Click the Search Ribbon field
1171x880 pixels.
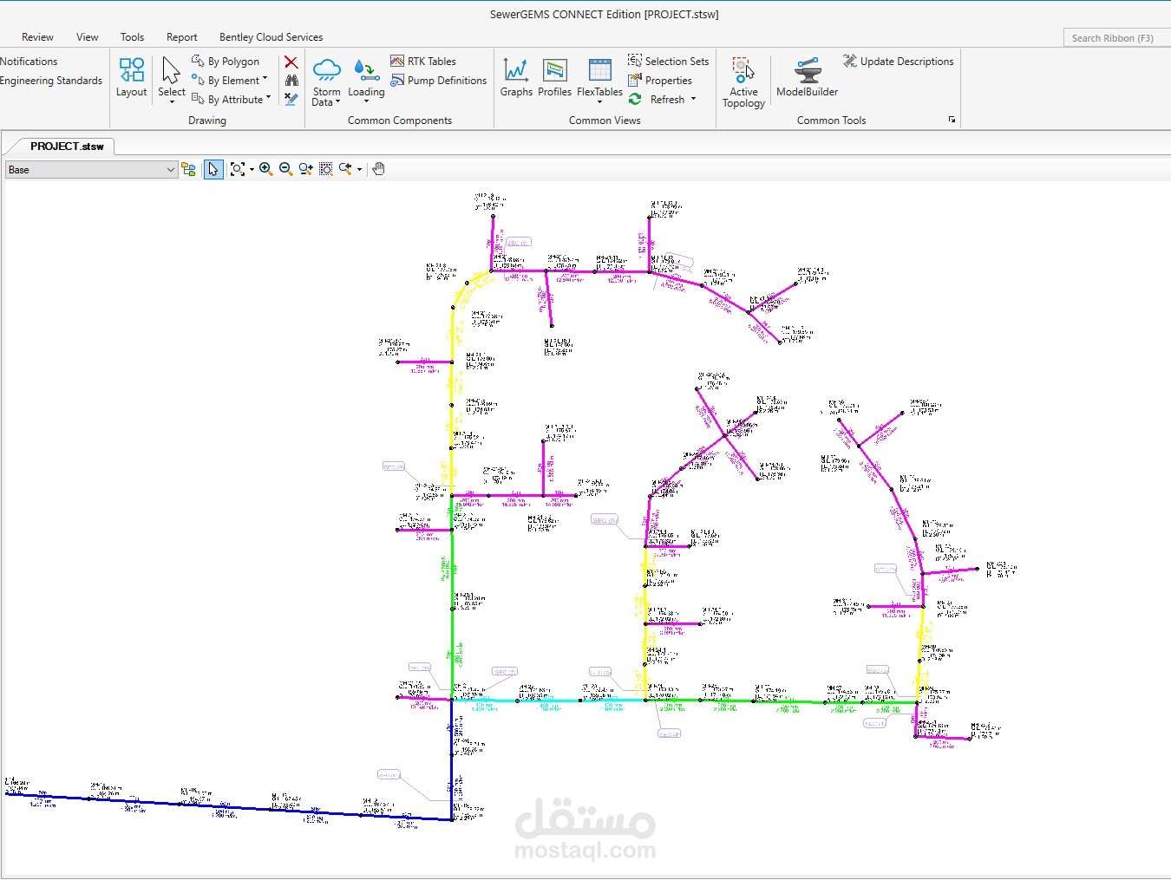click(1117, 37)
